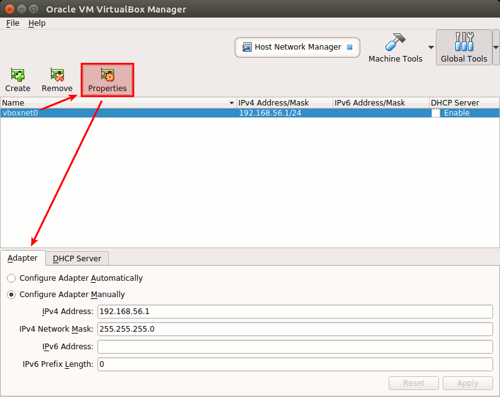Expand the Global Tools dropdown arrow
This screenshot has width=500, height=397.
[496, 48]
